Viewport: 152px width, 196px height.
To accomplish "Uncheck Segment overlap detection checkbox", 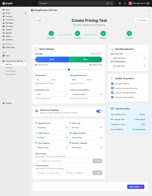I will click(112, 93).
